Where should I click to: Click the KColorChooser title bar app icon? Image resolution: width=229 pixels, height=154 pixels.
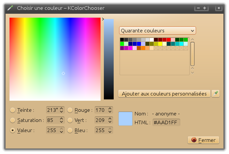tap(10, 8)
